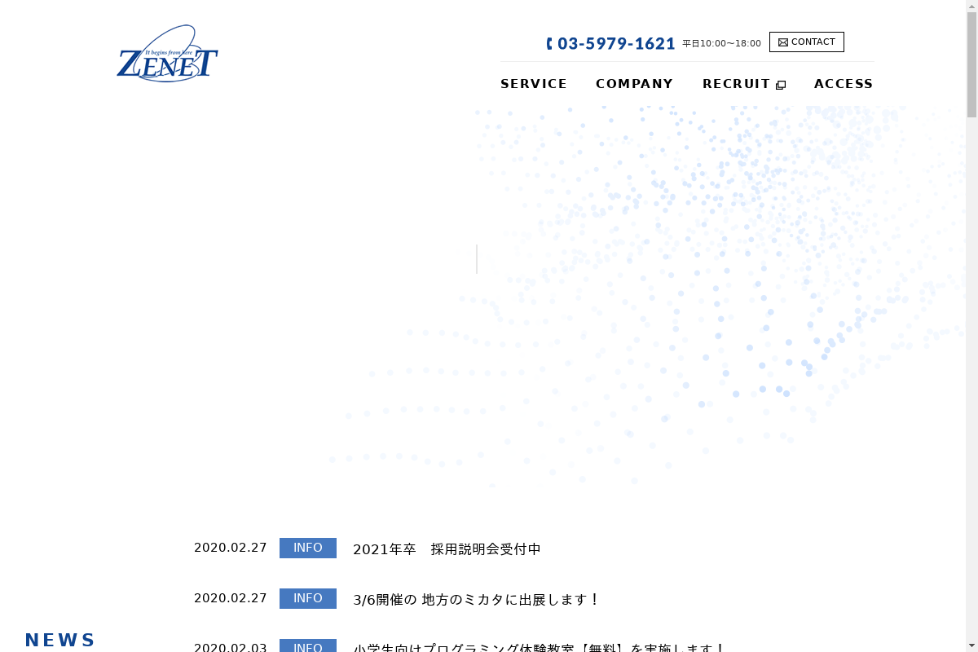Click the CONTACT button
The height and width of the screenshot is (652, 978).
pyautogui.click(x=807, y=42)
